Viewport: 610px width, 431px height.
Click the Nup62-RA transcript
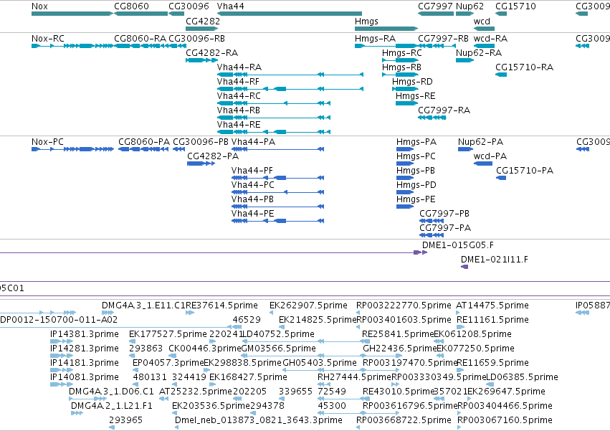coord(464,60)
